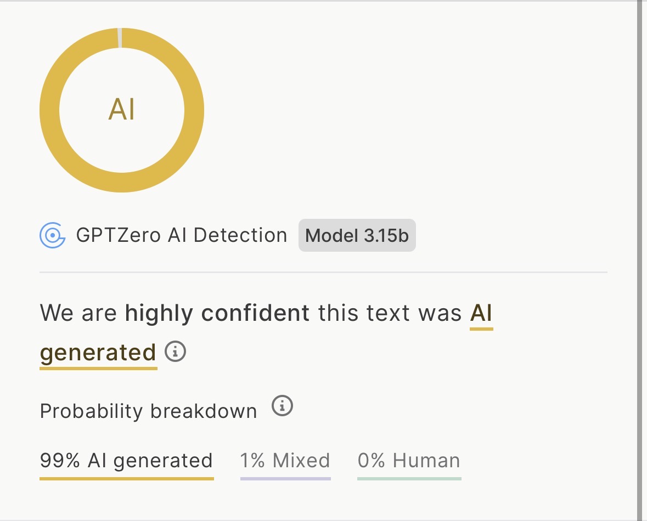Click purple bar under "1% Mixed"
This screenshot has height=521, width=647.
pos(285,478)
